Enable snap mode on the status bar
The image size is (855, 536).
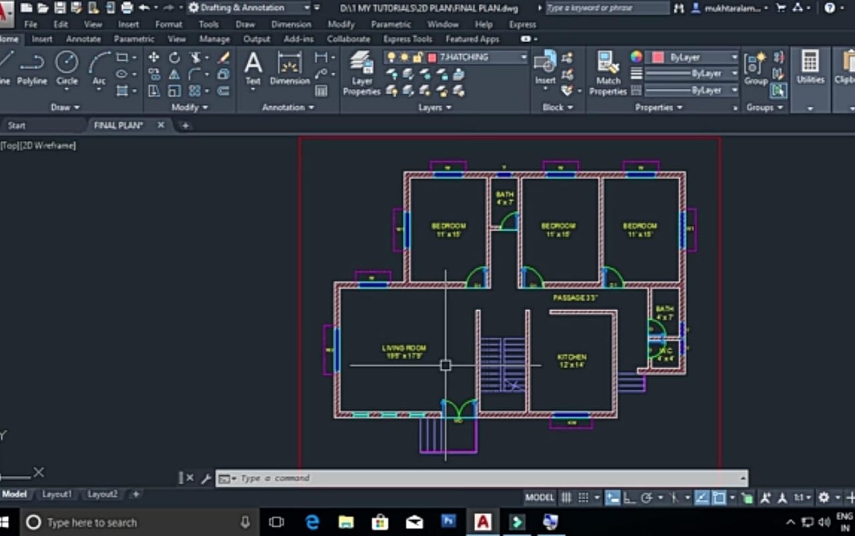coord(582,497)
